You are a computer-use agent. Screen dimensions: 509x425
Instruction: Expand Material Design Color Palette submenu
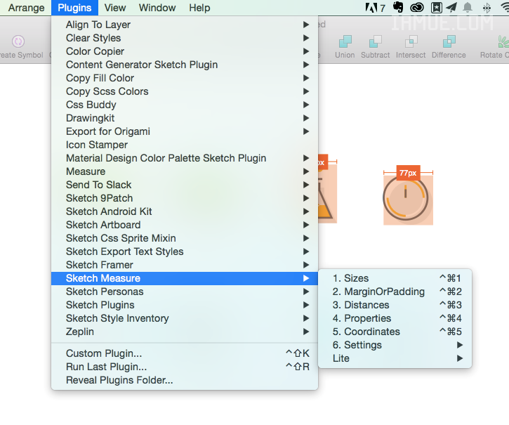185,158
